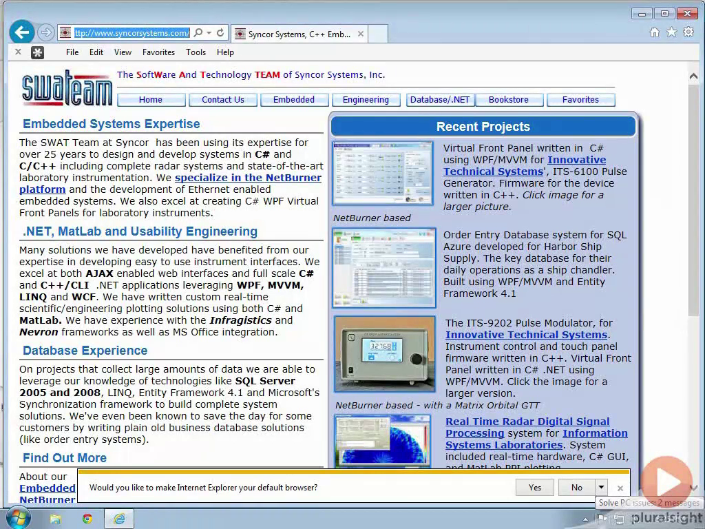This screenshot has width=705, height=529.
Task: Click the Refresh page icon
Action: tap(220, 33)
